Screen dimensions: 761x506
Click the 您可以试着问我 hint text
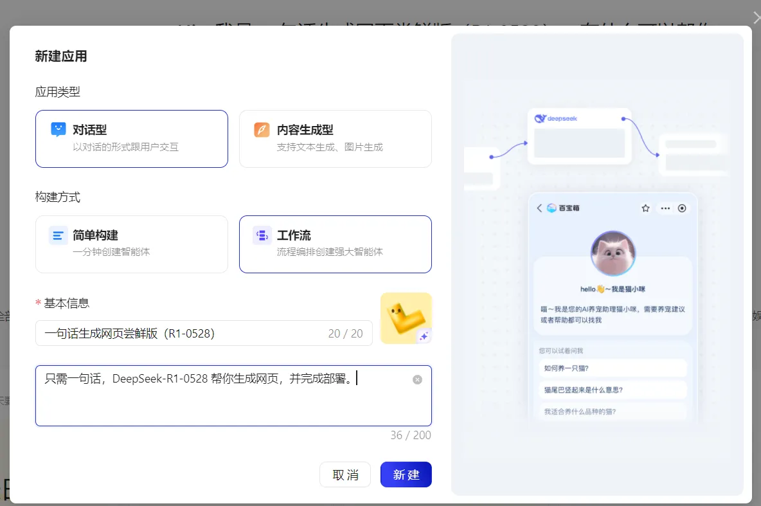coord(561,350)
